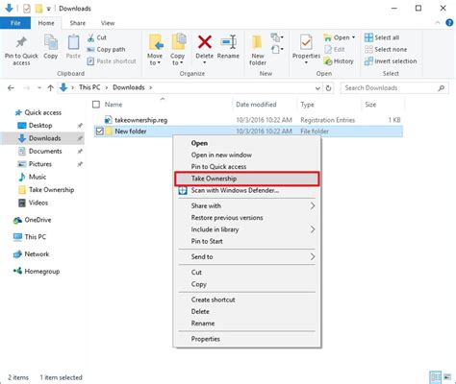Click Invert selection in ribbon
This screenshot has width=456, height=384.
point(391,61)
